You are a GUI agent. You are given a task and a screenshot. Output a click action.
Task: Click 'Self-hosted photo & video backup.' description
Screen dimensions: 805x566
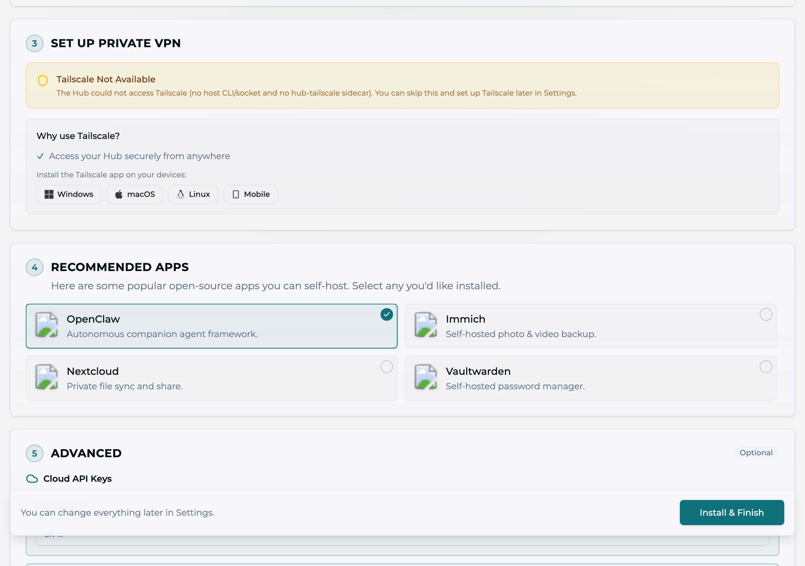(x=521, y=334)
